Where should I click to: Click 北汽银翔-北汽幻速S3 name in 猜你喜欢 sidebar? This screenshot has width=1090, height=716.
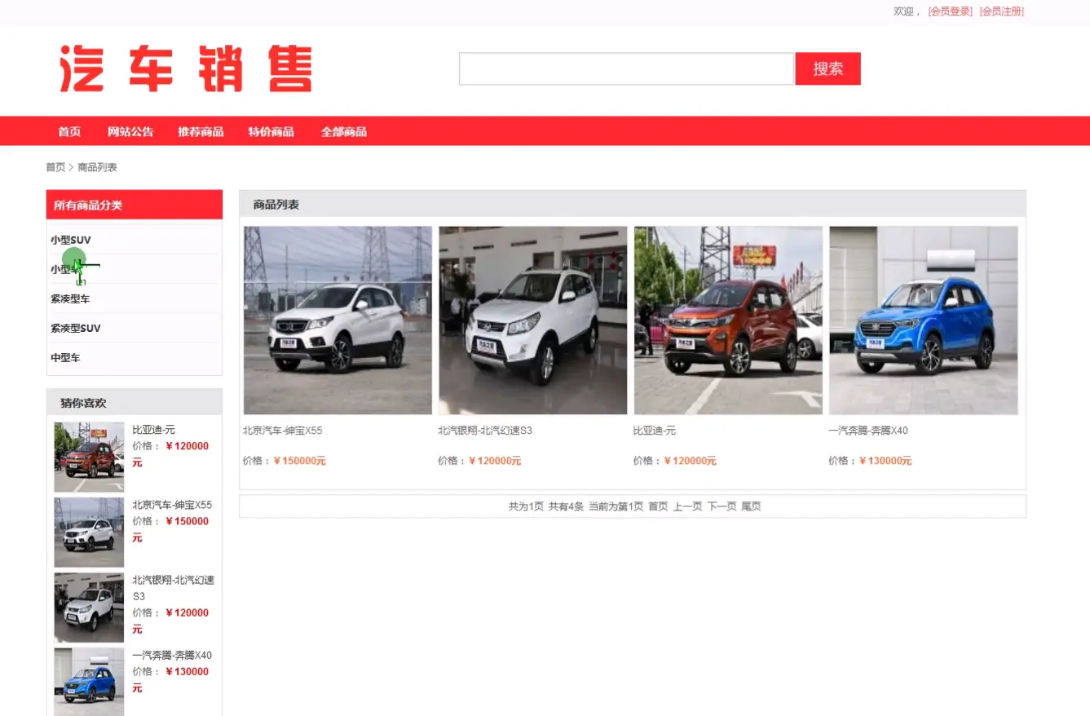coord(174,588)
